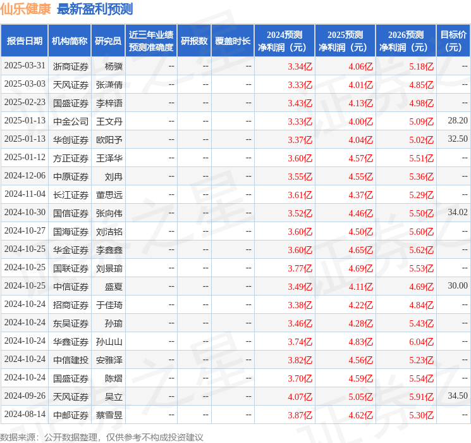471x443 pixels.
Task: Click analyst name 安雅泽
Action: point(109,360)
